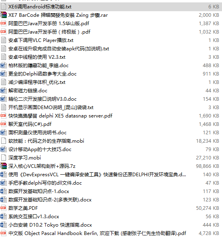Select the XE7 BarCode rar archive icon

click(x=4, y=15)
